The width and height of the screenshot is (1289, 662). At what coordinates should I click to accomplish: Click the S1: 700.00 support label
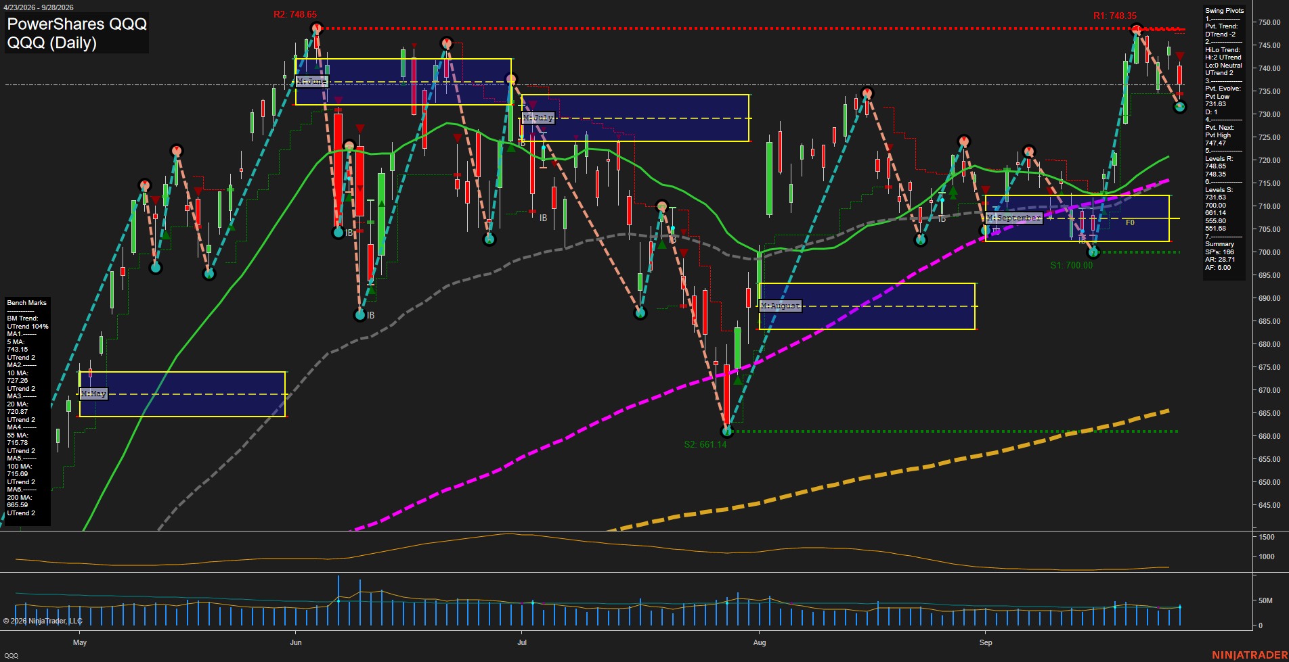1071,265
